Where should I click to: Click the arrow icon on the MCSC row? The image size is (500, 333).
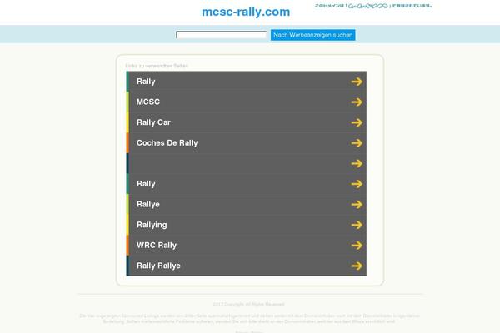[357, 102]
